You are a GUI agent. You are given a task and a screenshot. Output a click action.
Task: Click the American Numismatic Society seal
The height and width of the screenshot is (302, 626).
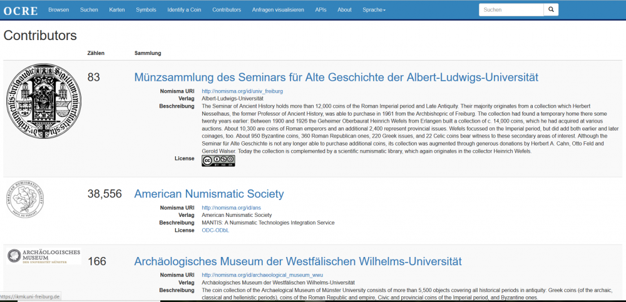[25, 199]
